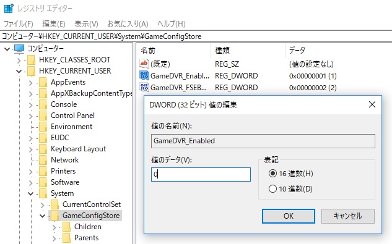Click the キャンセル button
The image size is (392, 244).
(348, 216)
